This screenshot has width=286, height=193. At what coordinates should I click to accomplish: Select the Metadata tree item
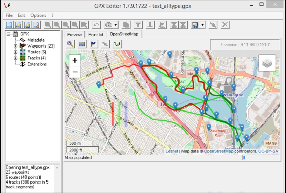(x=36, y=40)
